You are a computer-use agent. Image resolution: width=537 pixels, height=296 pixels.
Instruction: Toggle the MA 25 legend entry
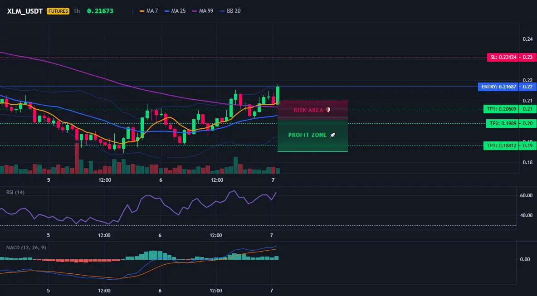coord(176,11)
